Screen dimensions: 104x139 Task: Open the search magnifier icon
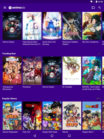tap(100, 8)
